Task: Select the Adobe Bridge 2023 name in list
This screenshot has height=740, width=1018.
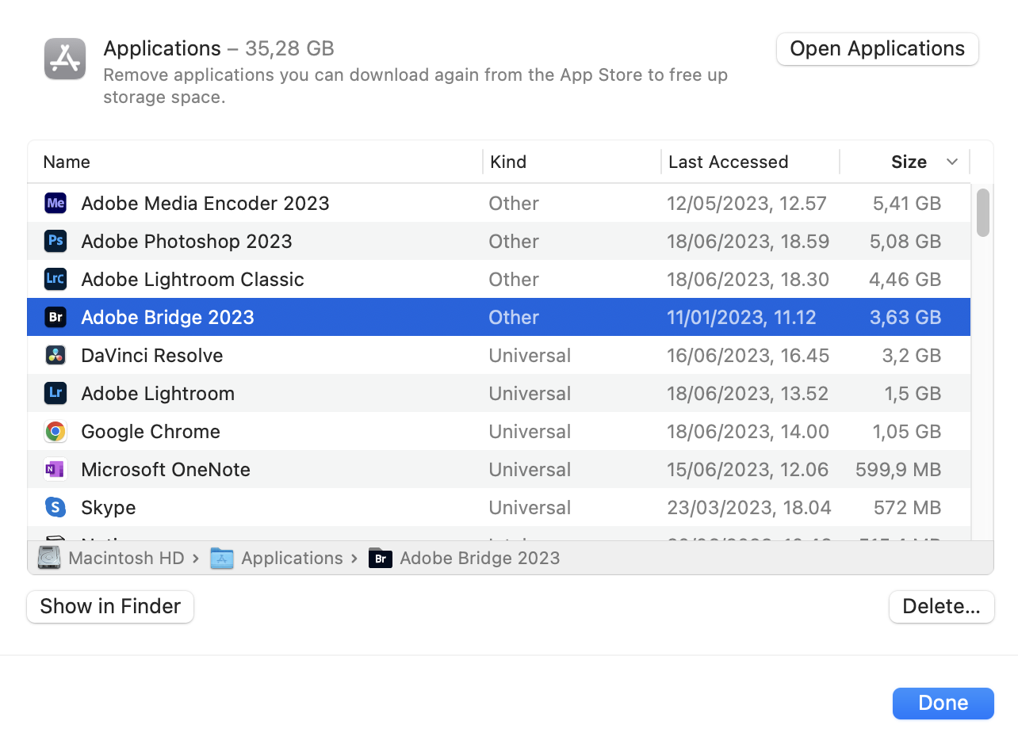Action: (167, 318)
